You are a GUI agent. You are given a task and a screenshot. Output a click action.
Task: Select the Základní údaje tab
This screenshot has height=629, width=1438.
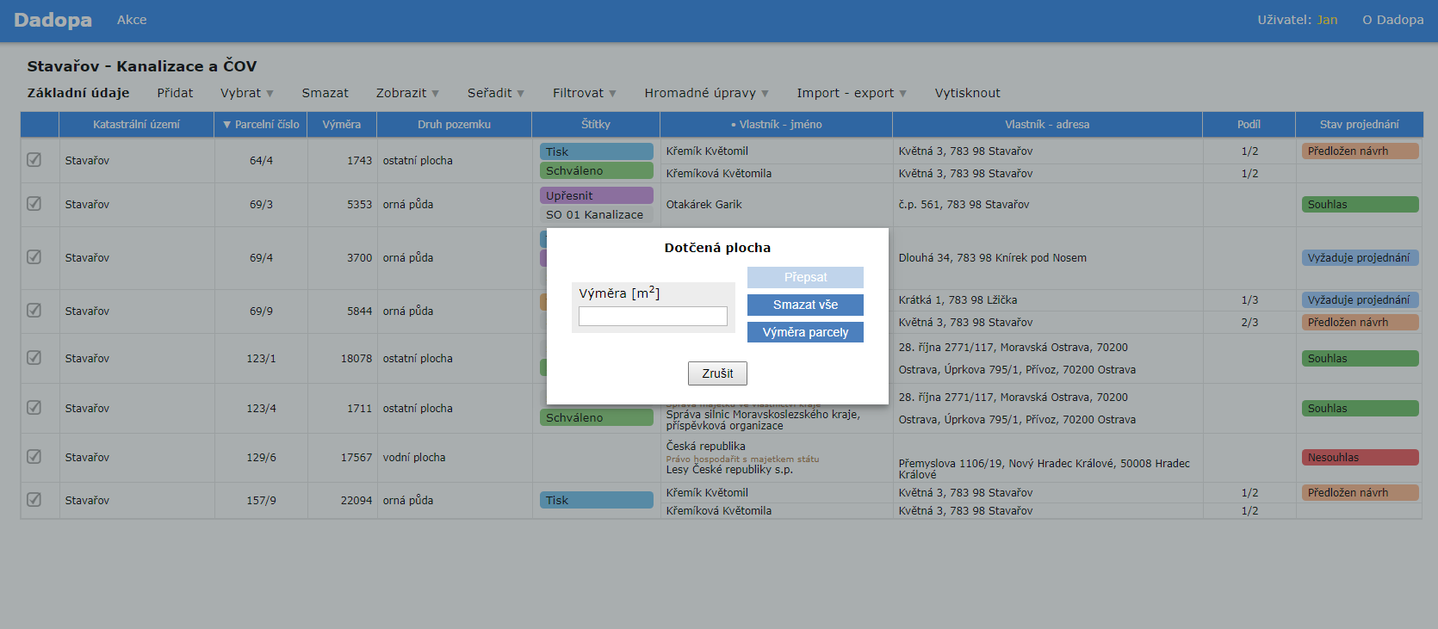point(78,93)
